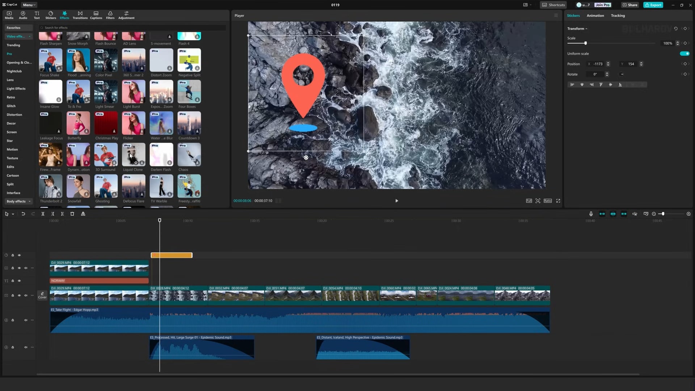Click the mirror flip tool icon

pyautogui.click(x=83, y=214)
